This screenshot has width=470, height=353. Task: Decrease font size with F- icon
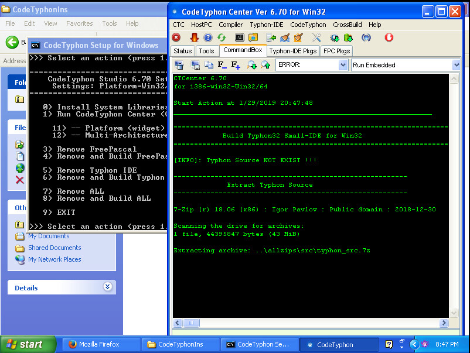(222, 65)
